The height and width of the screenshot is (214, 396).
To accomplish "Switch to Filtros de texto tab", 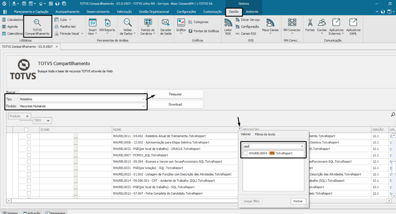I will point(265,134).
